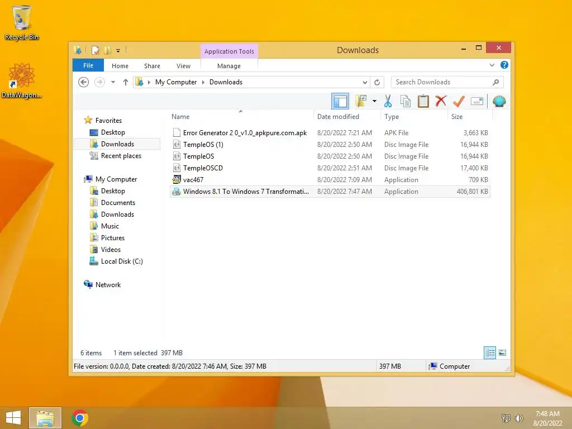The image size is (572, 429).
Task: Expand the breadcrumb arrow after My Computer
Action: point(203,82)
